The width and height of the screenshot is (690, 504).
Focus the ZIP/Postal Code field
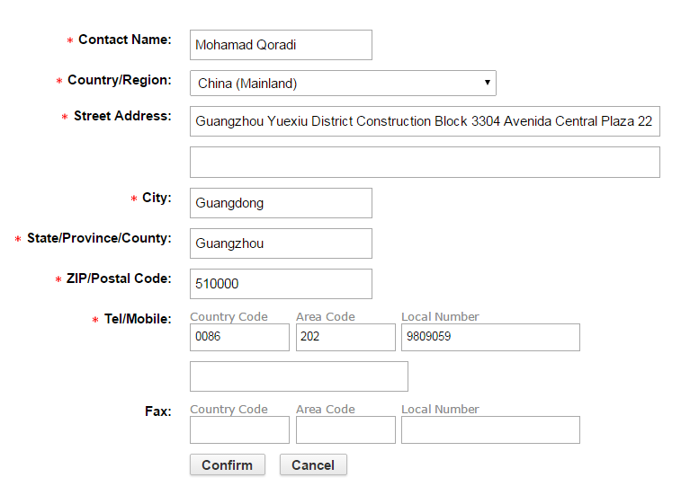coord(281,284)
